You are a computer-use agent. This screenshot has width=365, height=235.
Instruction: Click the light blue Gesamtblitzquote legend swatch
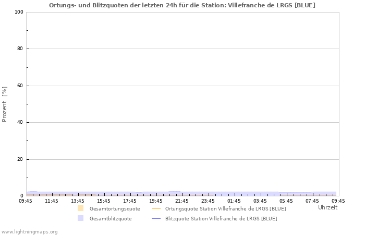point(80,218)
